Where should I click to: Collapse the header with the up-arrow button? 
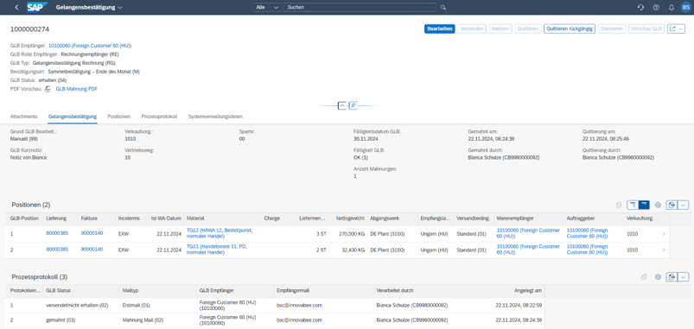tap(341, 105)
